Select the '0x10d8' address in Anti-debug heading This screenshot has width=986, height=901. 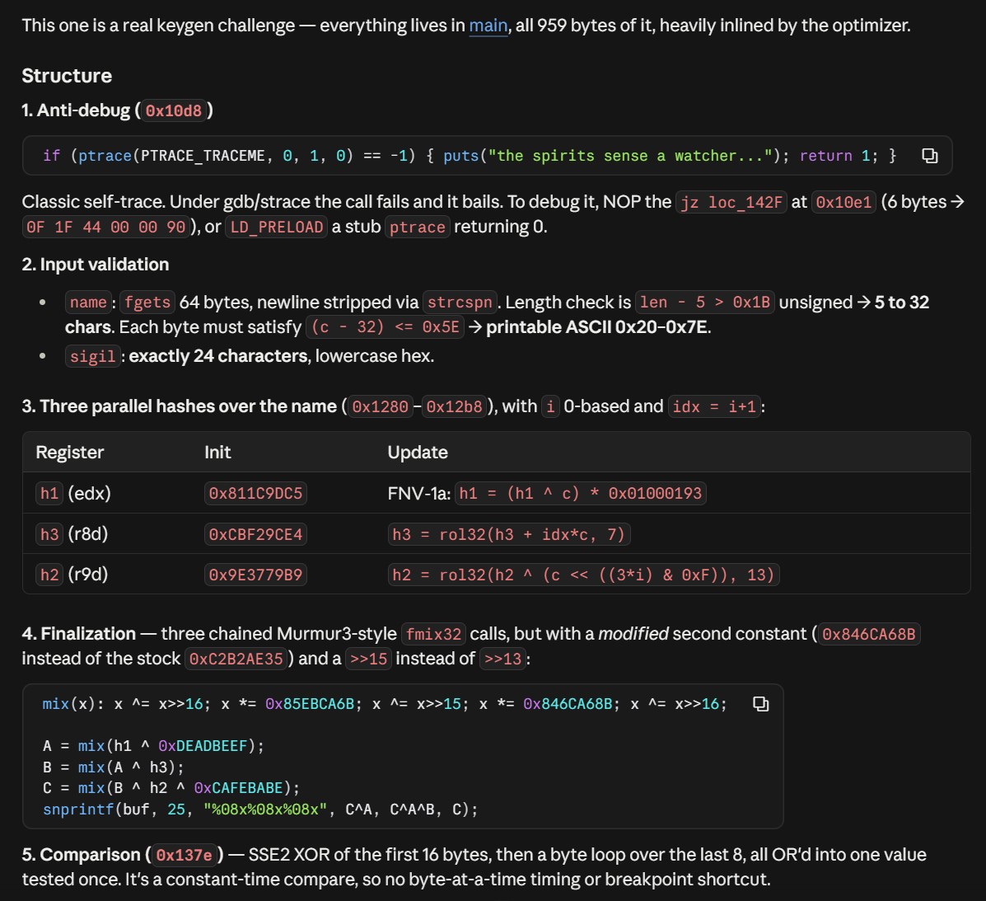(174, 110)
